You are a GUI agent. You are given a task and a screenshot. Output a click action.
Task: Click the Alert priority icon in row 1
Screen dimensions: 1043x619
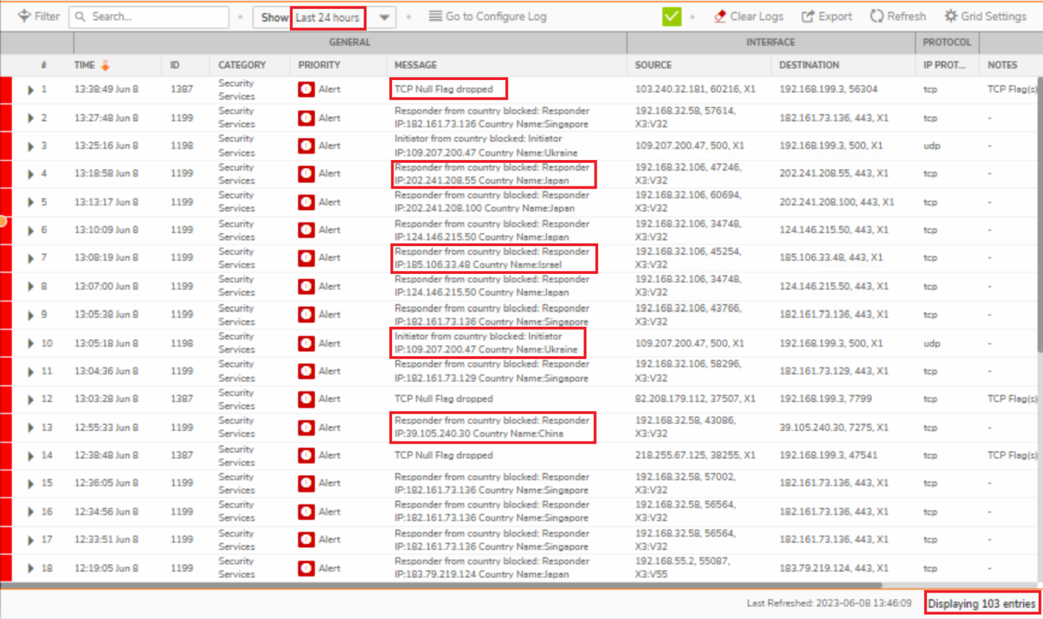[x=306, y=89]
